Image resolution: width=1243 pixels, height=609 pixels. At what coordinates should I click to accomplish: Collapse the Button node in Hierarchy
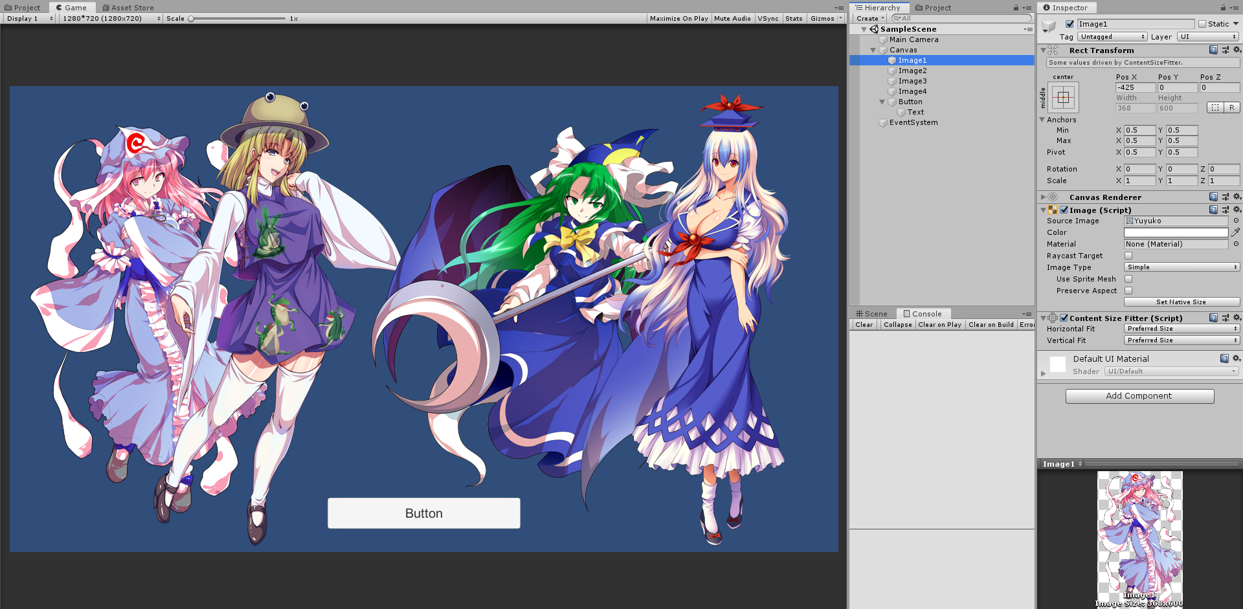coord(882,102)
